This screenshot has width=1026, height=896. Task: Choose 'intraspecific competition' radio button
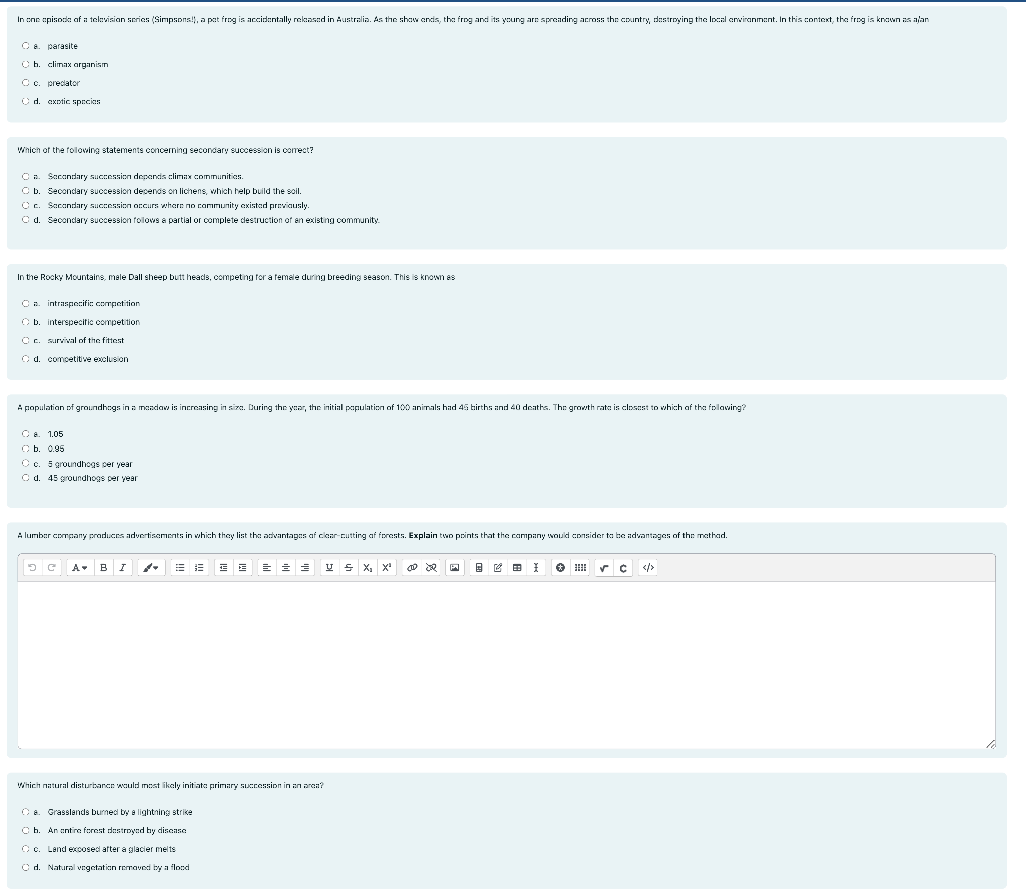click(26, 303)
